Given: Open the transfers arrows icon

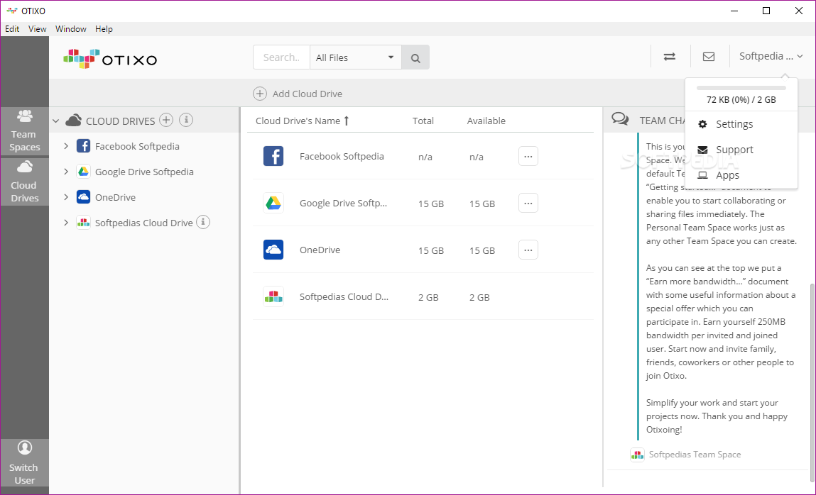Looking at the screenshot, I should 669,57.
